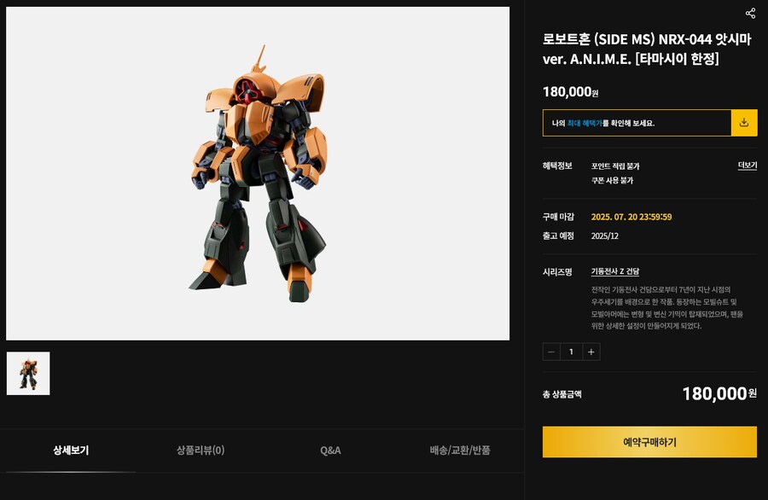Increase quantity with the plus button

(591, 352)
